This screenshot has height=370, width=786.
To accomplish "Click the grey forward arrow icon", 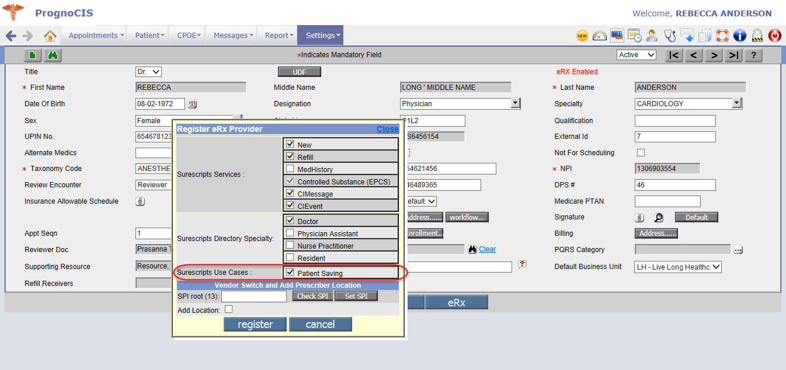I will point(27,36).
